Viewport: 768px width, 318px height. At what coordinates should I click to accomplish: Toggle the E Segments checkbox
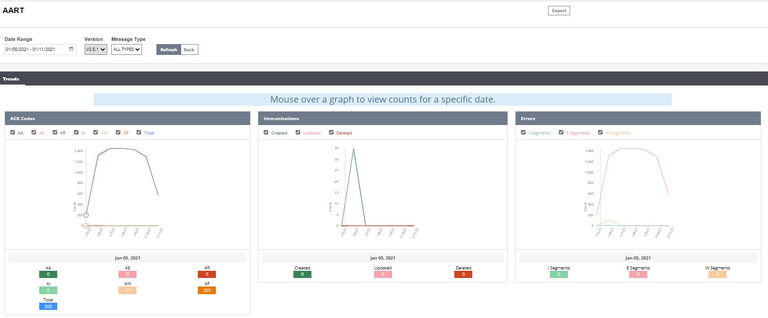[561, 132]
